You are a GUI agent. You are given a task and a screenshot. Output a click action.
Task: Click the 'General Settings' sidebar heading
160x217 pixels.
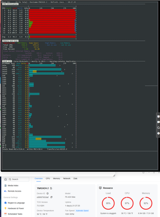11,197
